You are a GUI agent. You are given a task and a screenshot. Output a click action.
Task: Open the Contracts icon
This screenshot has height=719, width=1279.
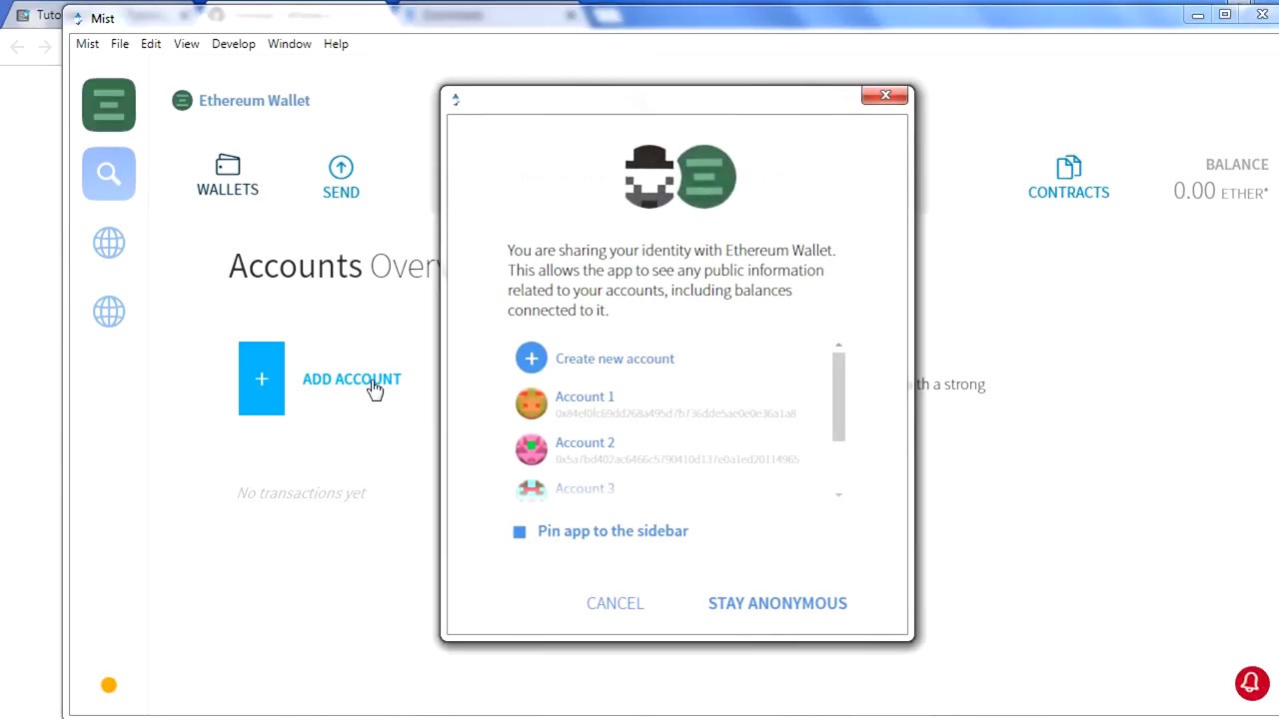[x=1068, y=167]
